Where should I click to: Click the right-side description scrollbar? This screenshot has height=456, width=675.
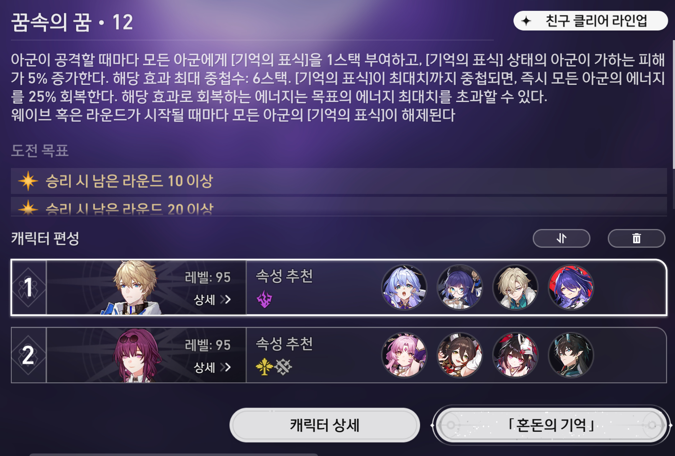(x=673, y=104)
